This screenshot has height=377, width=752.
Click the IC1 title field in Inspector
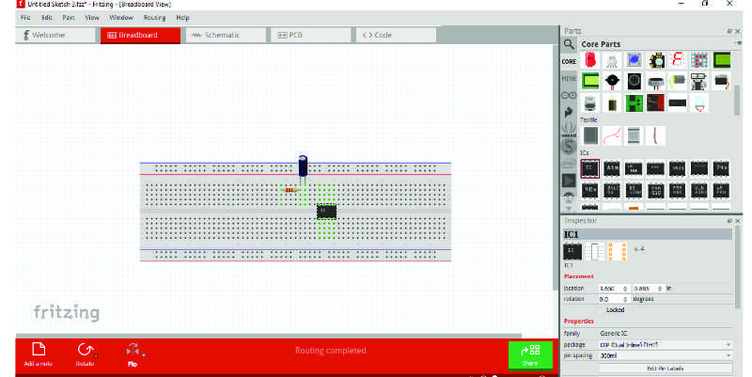click(648, 234)
